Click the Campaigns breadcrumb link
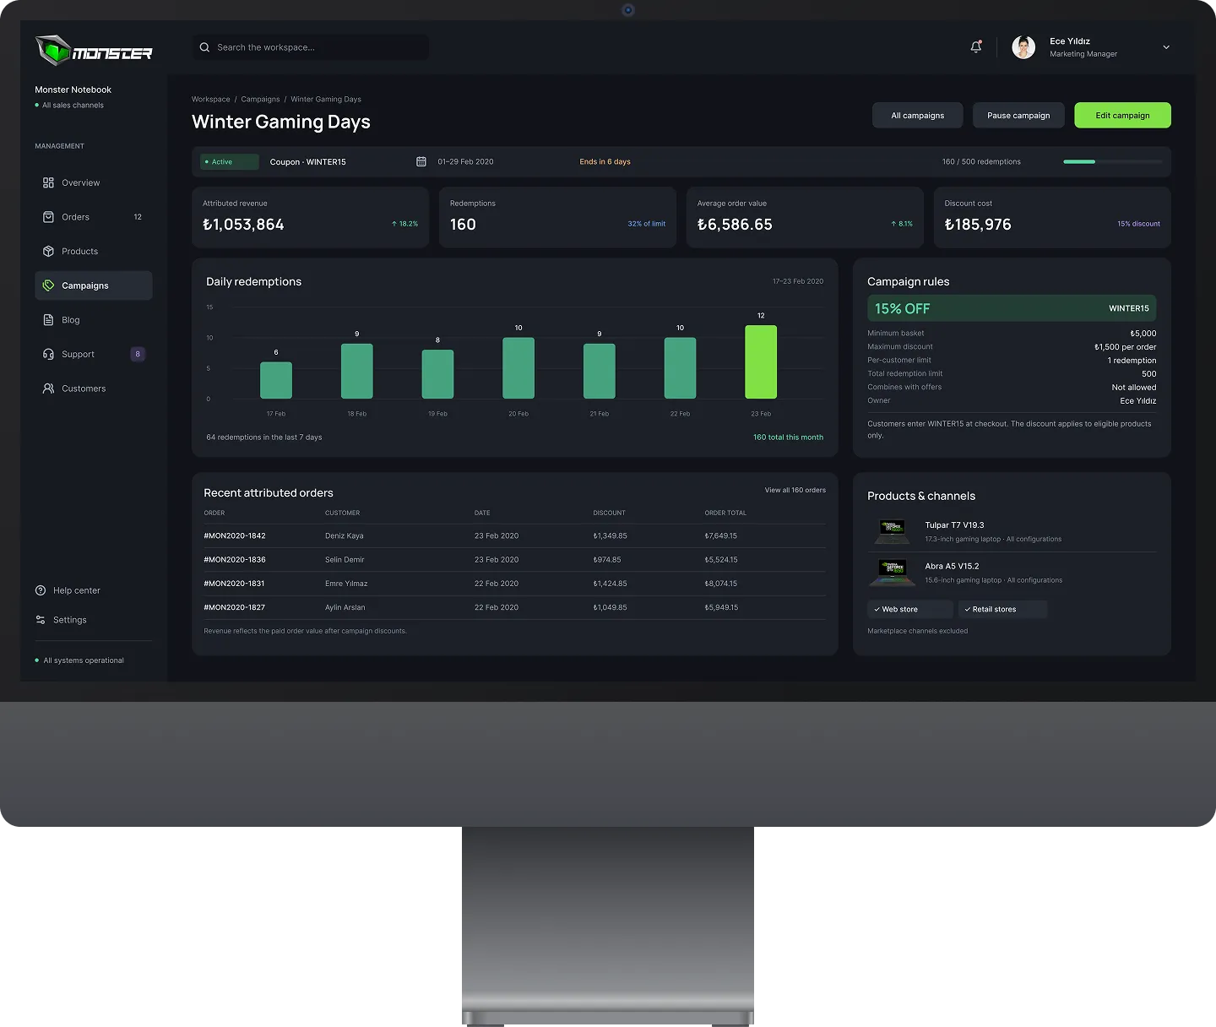This screenshot has height=1027, width=1216. [260, 100]
